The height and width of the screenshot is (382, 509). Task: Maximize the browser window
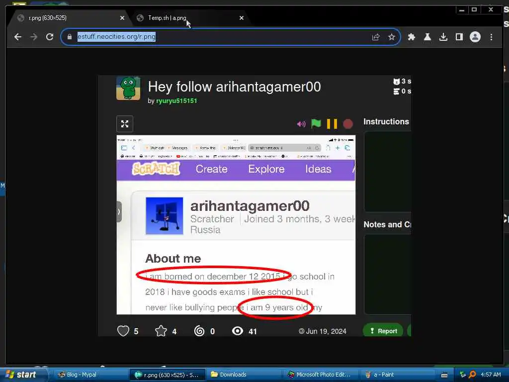[x=474, y=10]
